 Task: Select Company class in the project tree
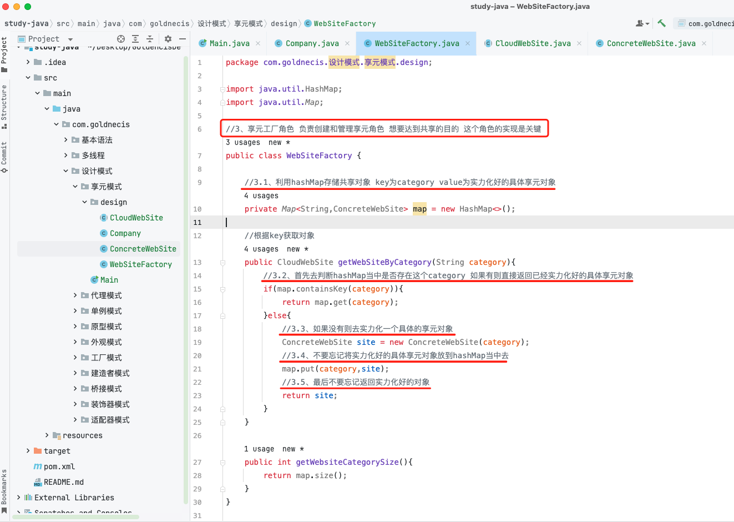pyautogui.click(x=125, y=233)
